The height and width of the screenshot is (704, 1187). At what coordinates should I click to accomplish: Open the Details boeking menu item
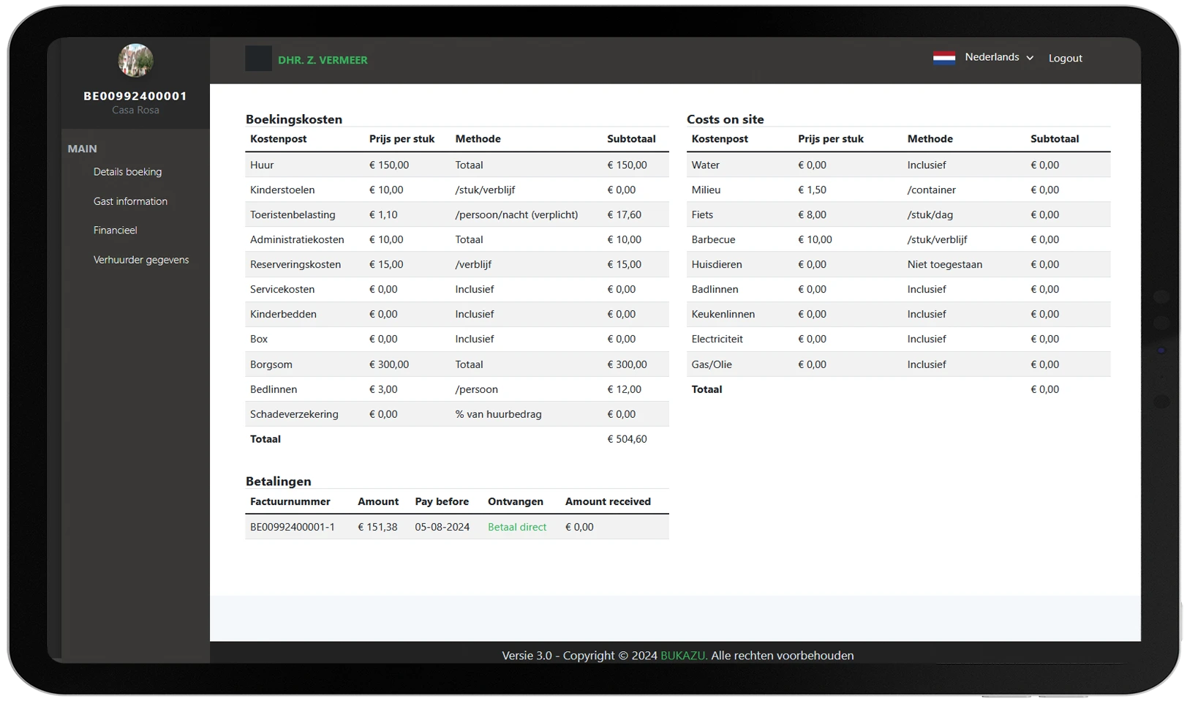127,172
